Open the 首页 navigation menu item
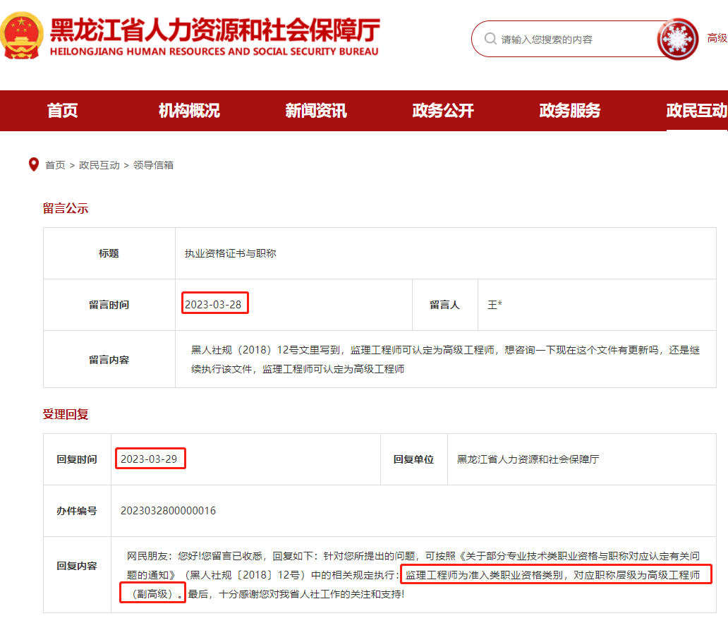 pyautogui.click(x=61, y=111)
